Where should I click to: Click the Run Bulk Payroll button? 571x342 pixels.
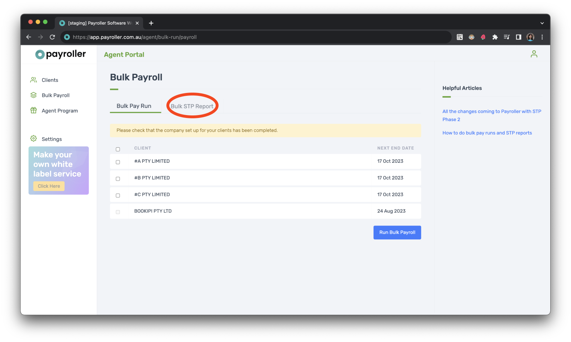click(397, 232)
